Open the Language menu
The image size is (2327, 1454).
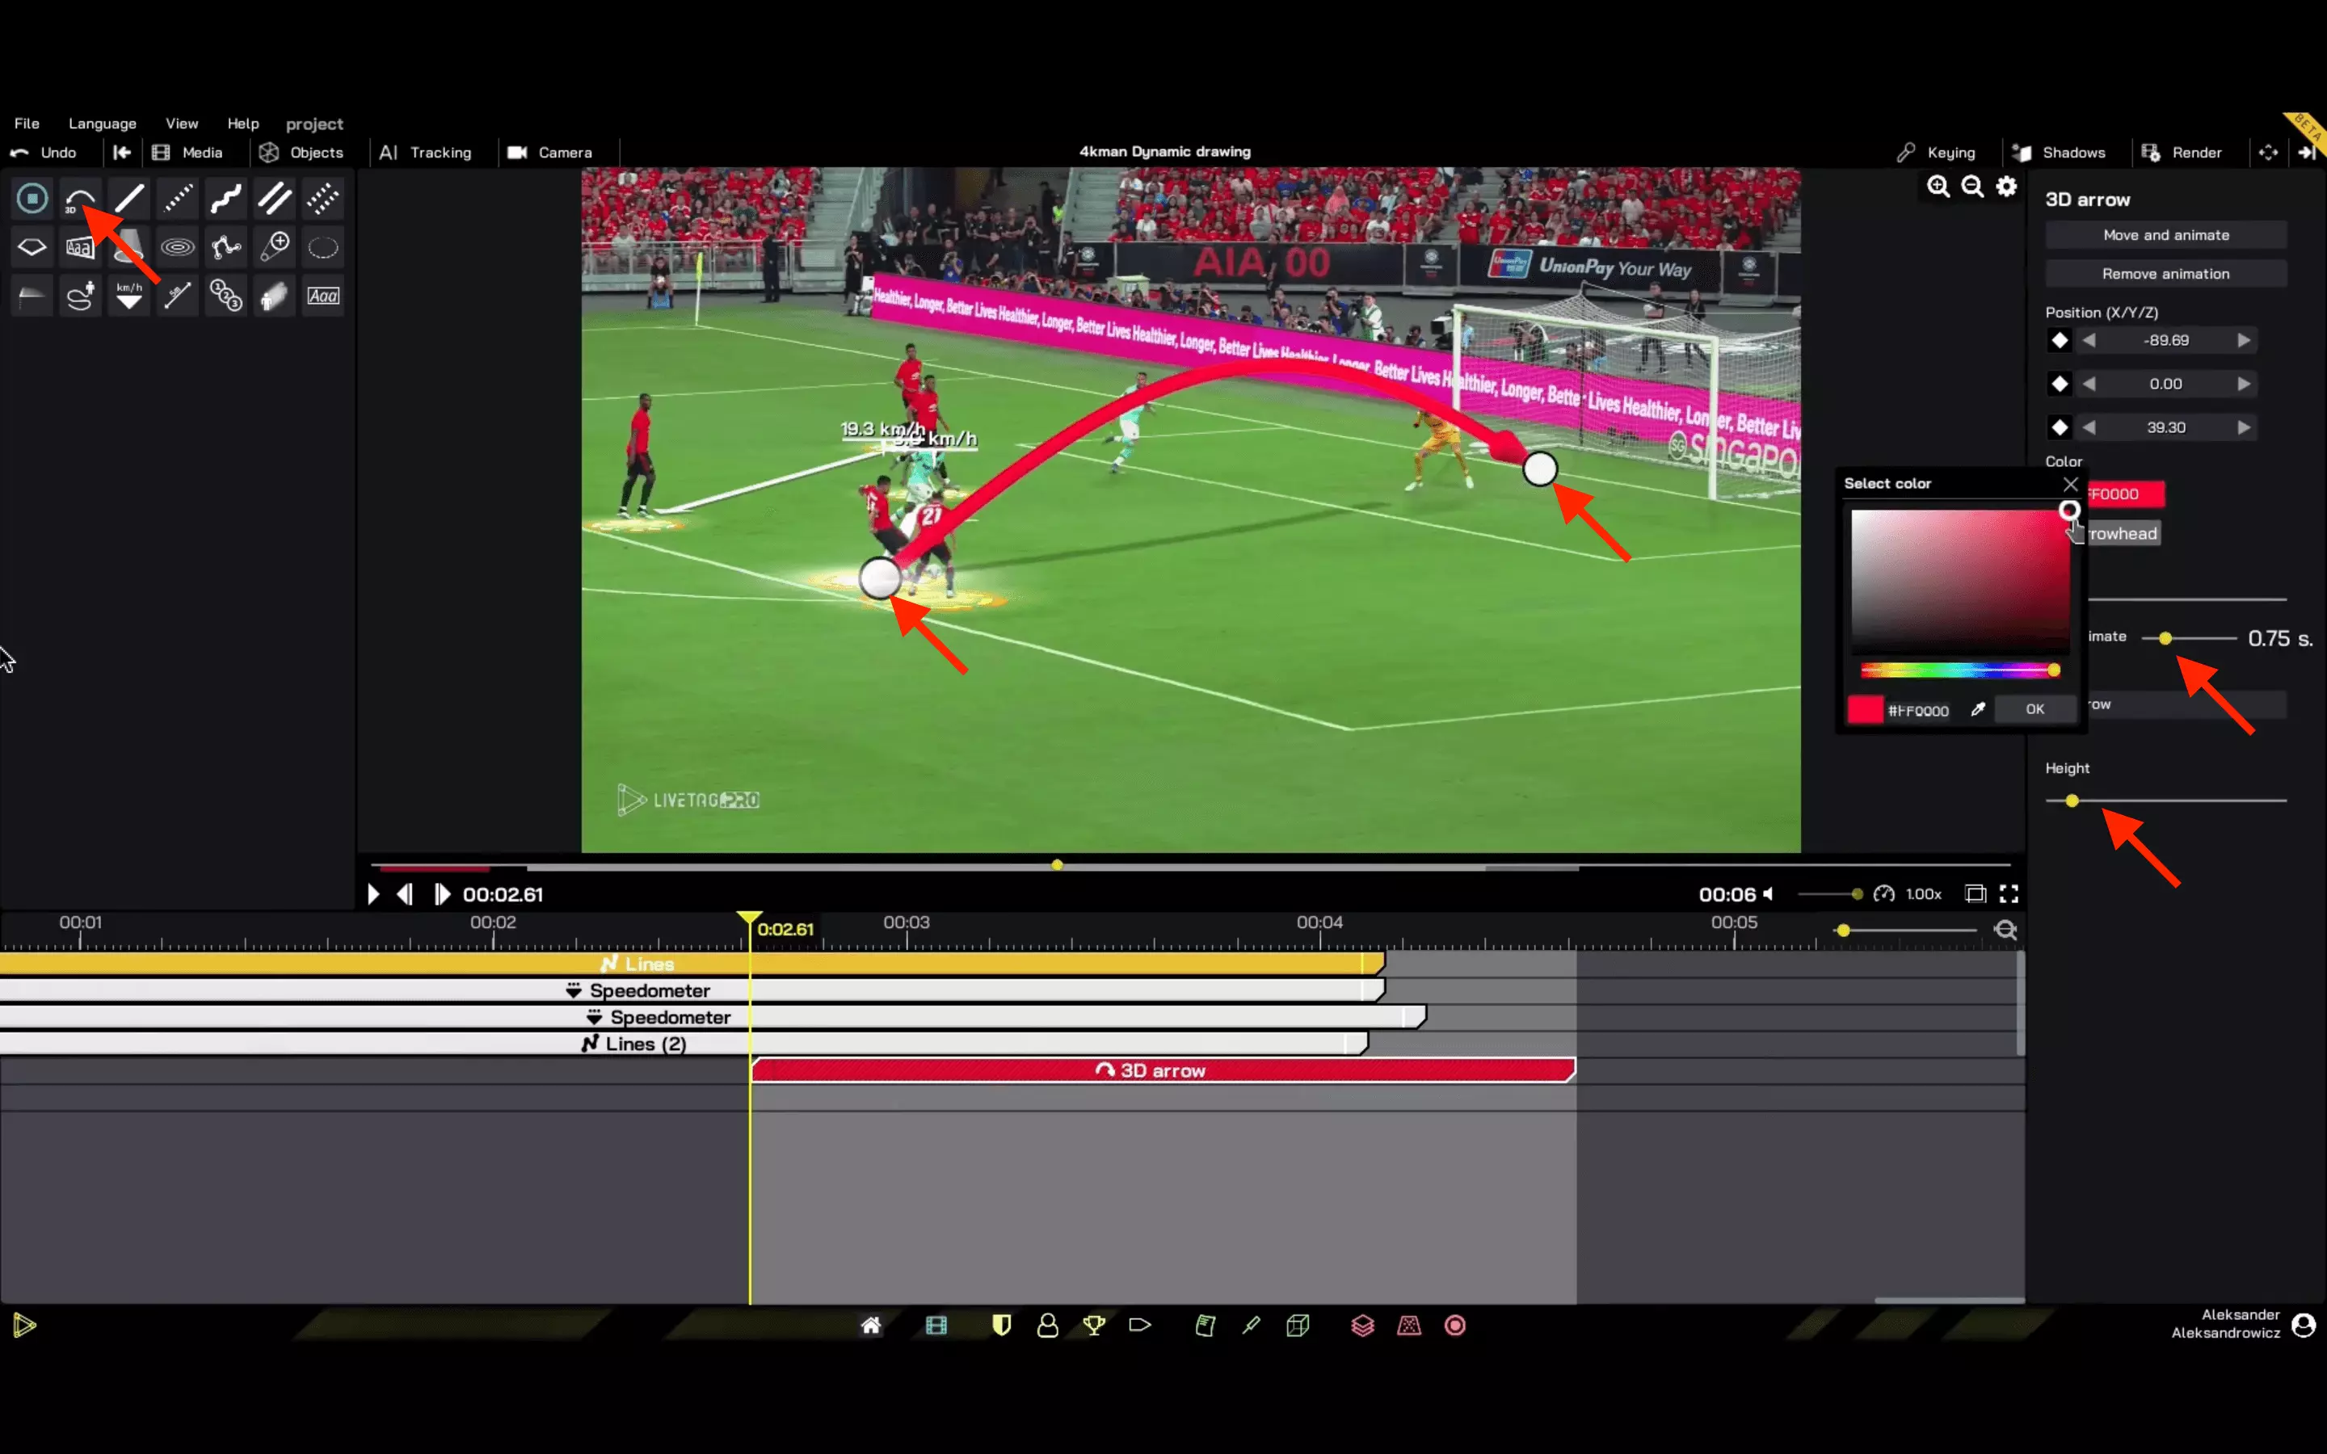point(102,123)
